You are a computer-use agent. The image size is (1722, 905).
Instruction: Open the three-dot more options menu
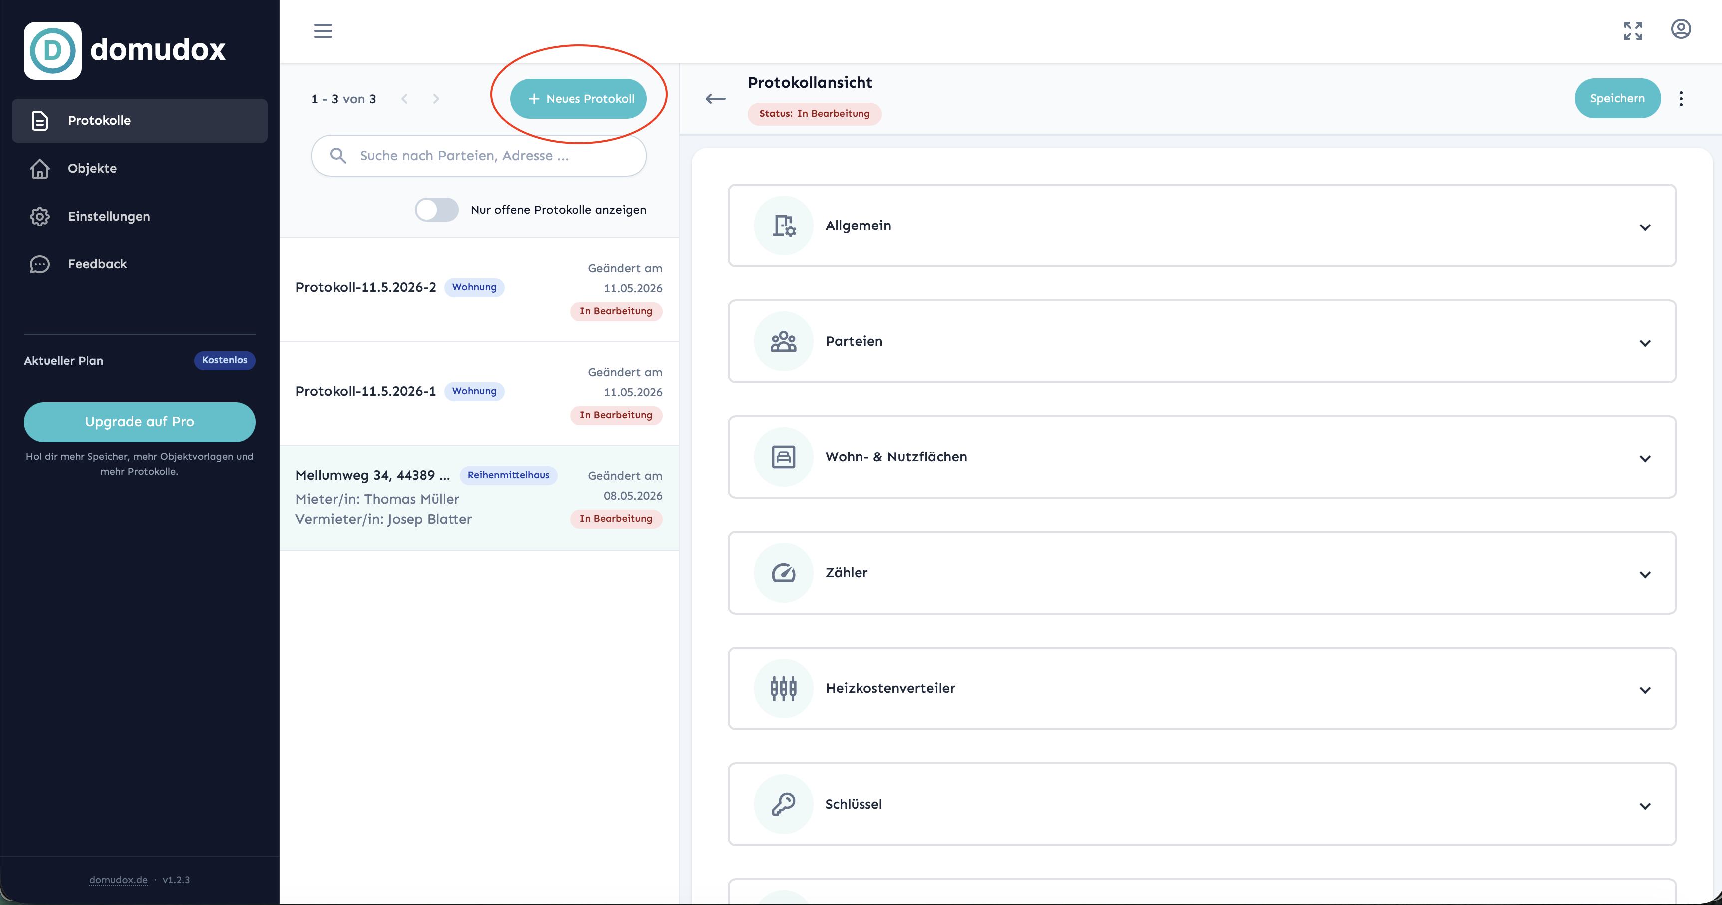point(1681,99)
